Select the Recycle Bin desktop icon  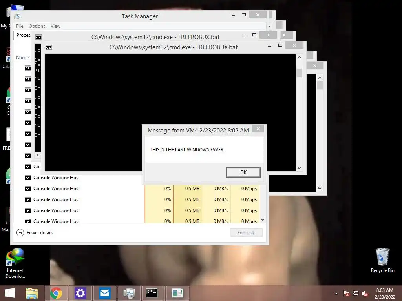point(382,261)
